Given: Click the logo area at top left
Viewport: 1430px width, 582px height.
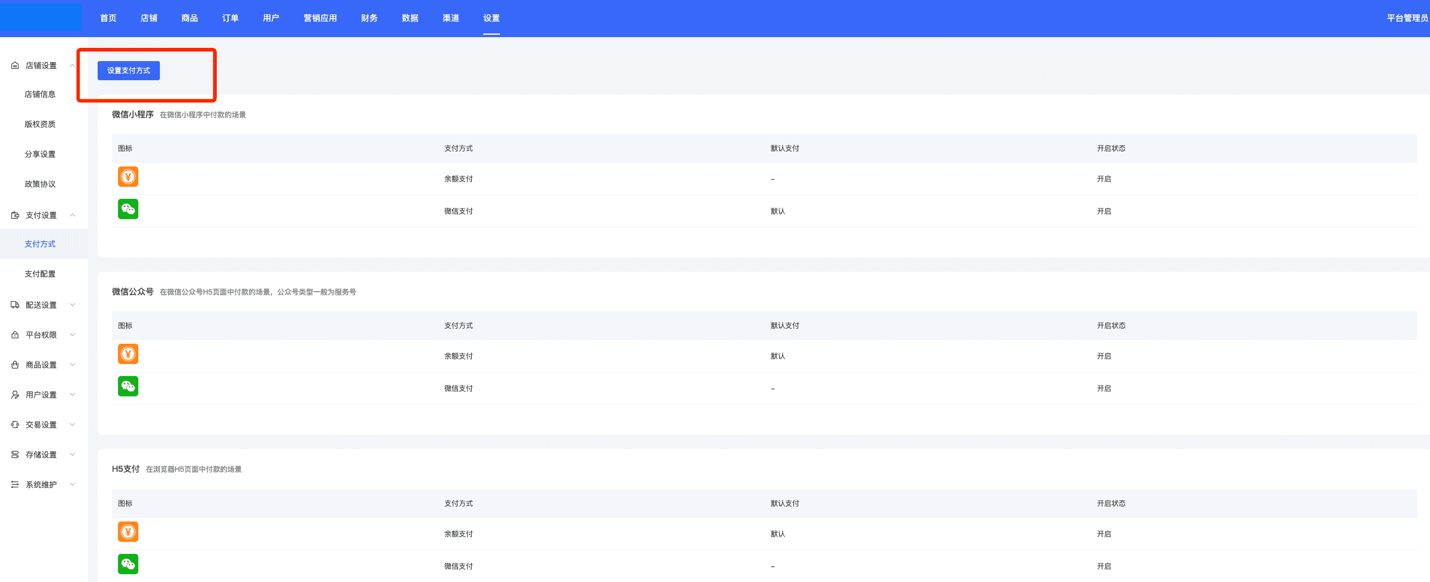Looking at the screenshot, I should (x=41, y=17).
